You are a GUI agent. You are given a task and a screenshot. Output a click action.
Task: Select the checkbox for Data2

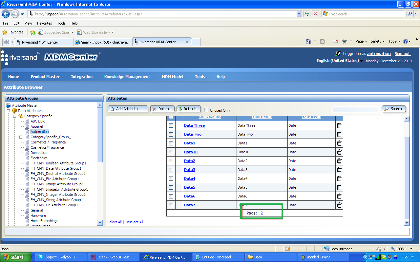coord(171,161)
